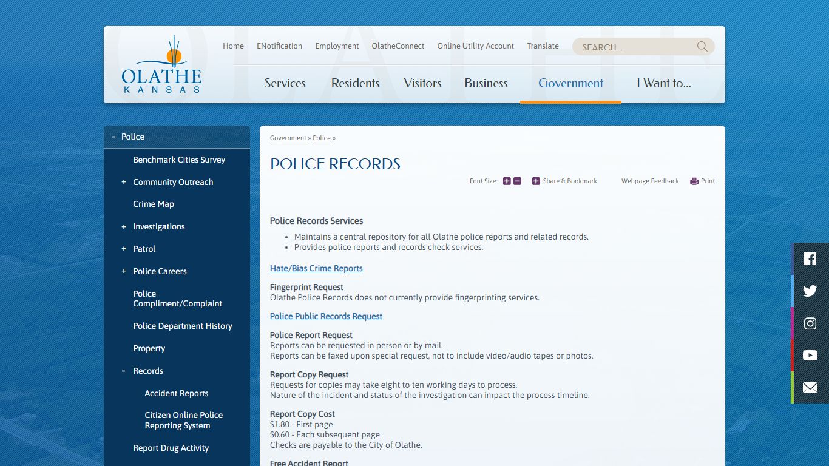The image size is (829, 466).
Task: Click the Print link text
Action: point(708,181)
